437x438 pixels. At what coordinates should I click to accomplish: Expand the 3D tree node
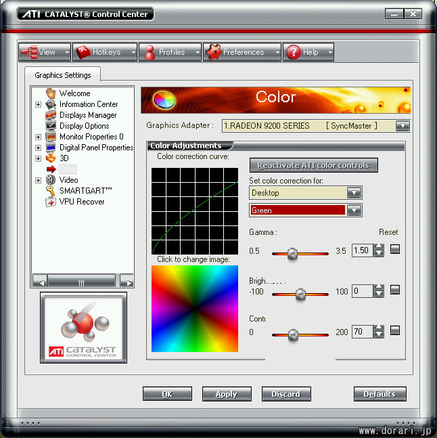coord(39,158)
